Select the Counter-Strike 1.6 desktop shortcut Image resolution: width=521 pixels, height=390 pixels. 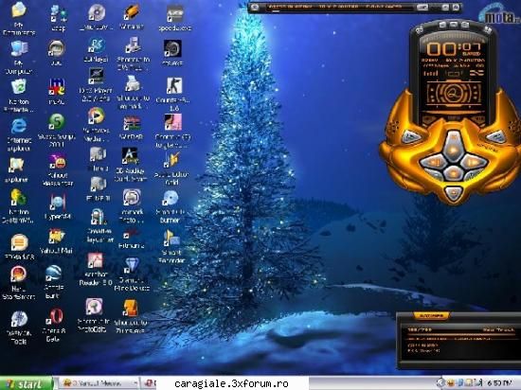[x=174, y=86]
